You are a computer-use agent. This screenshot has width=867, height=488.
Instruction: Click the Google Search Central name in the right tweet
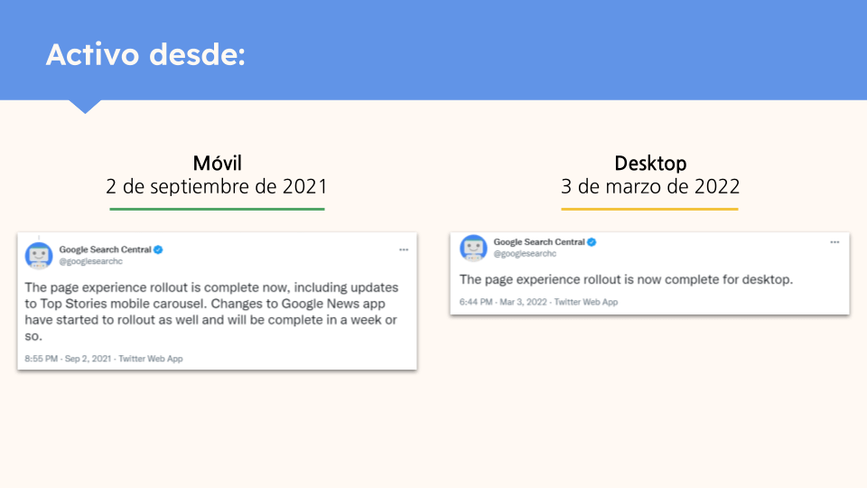coord(539,242)
